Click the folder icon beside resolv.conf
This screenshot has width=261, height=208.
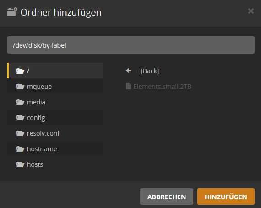click(20, 133)
